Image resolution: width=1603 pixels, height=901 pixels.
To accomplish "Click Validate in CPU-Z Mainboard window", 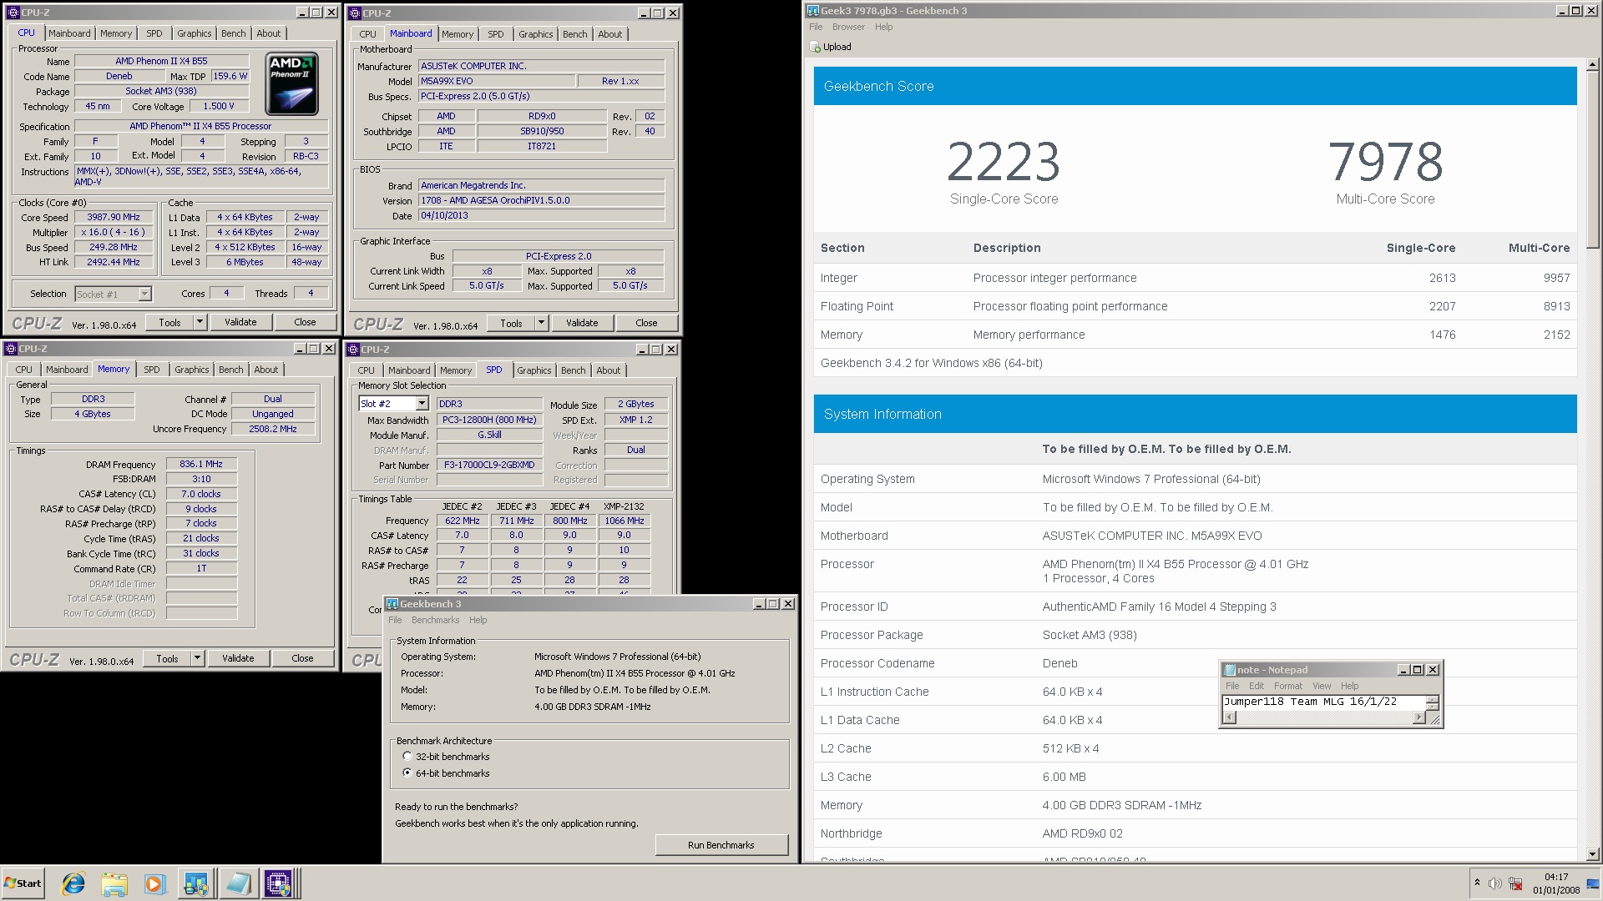I will [x=582, y=323].
